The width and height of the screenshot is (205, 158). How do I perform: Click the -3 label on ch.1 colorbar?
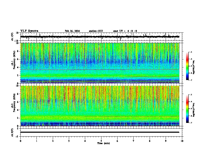pos(191,52)
